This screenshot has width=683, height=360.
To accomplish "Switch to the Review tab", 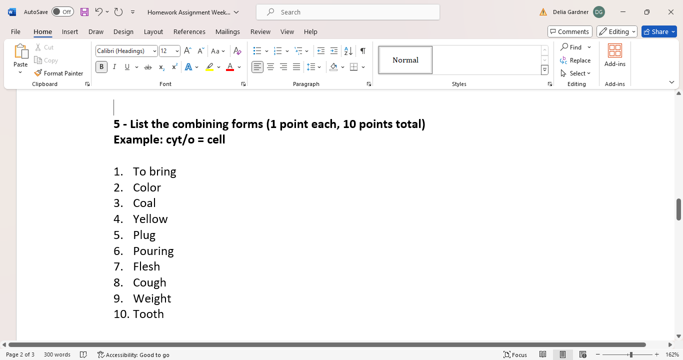I will coord(260,31).
